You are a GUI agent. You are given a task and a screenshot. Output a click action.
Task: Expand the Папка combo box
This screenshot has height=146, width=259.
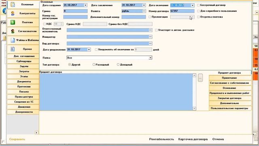coord(150,58)
